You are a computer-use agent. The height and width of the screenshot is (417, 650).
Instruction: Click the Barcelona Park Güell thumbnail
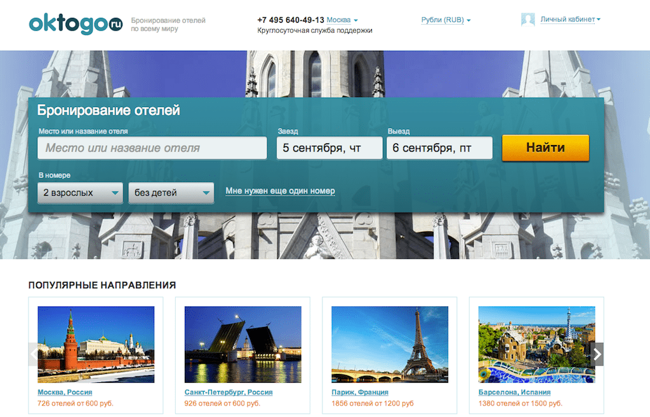pos(537,344)
